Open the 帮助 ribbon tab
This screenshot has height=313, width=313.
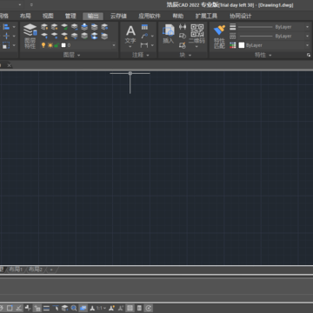tap(178, 16)
